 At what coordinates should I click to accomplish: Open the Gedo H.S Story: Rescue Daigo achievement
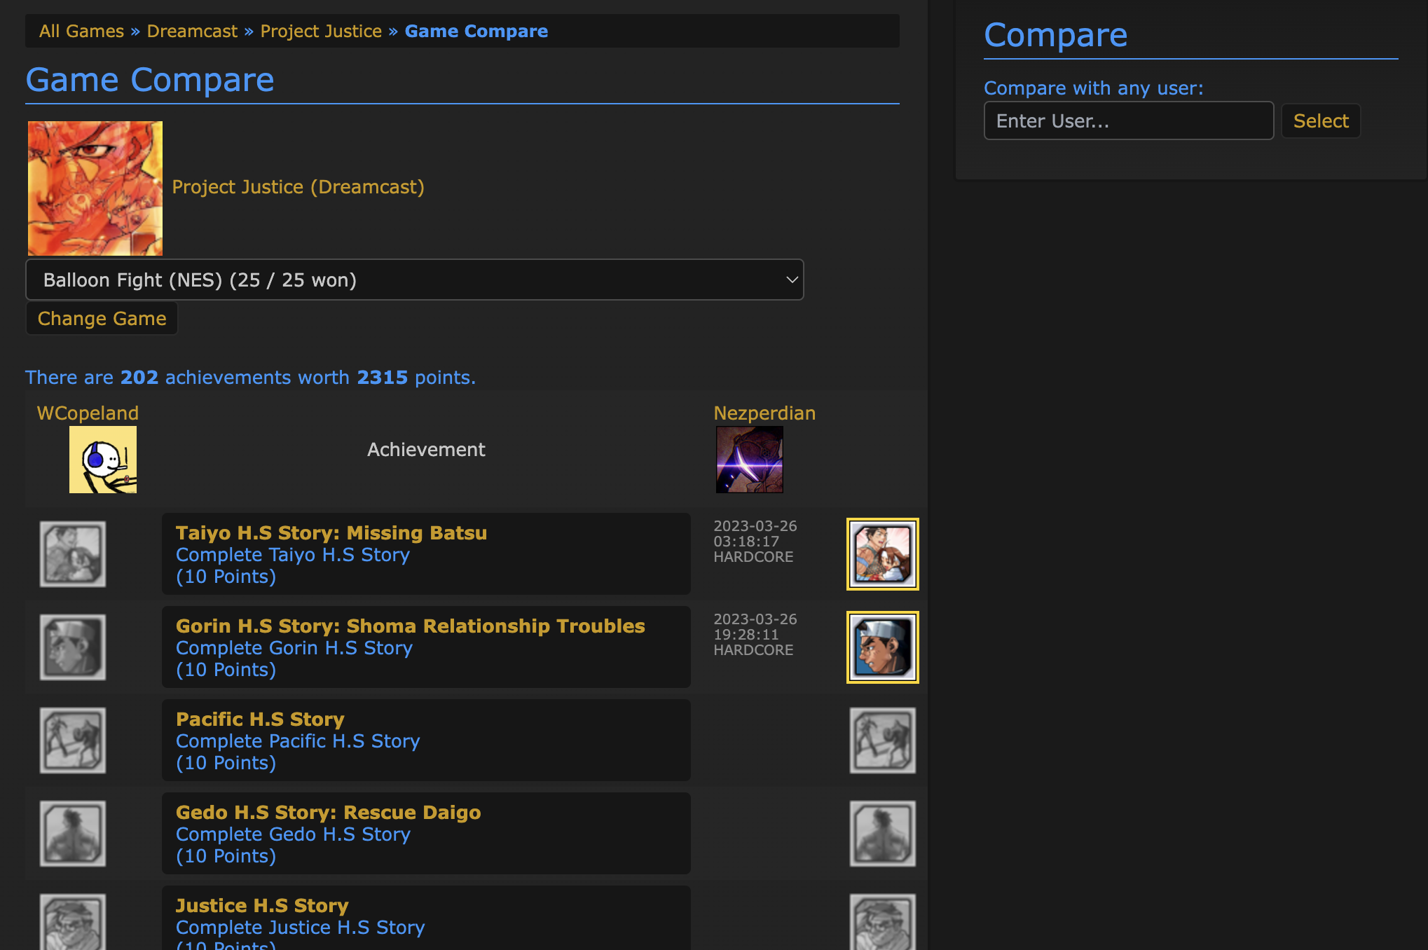point(328,812)
